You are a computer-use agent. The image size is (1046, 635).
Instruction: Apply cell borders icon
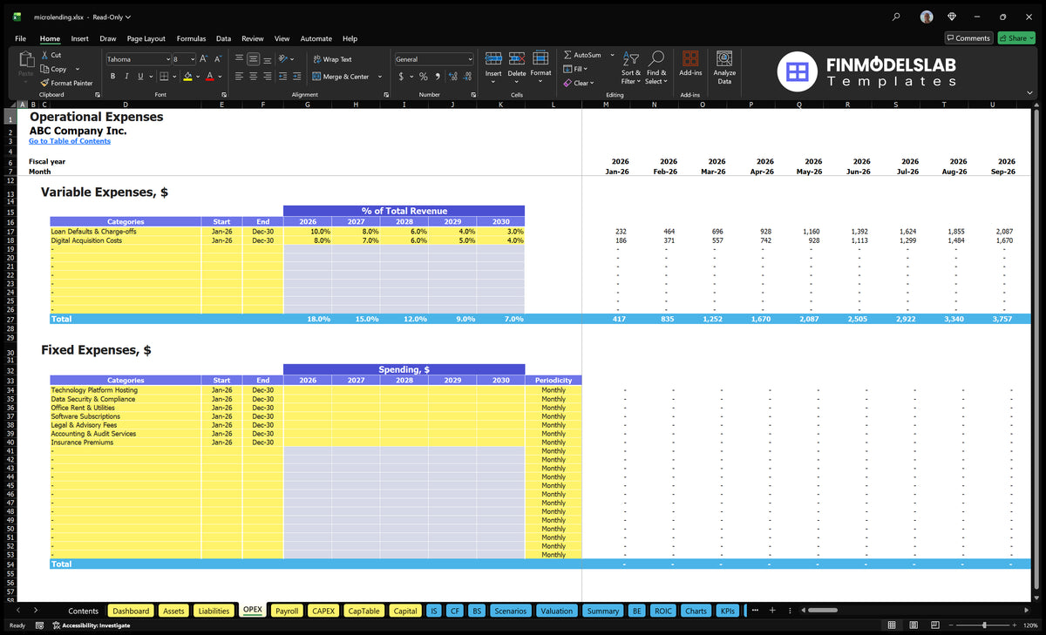click(x=163, y=77)
